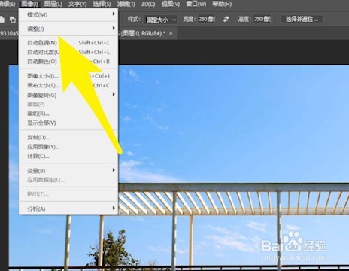Image resolution: width=349 pixels, height=271 pixels.
Task: Open the 视图(V) menu
Action: 171,4
